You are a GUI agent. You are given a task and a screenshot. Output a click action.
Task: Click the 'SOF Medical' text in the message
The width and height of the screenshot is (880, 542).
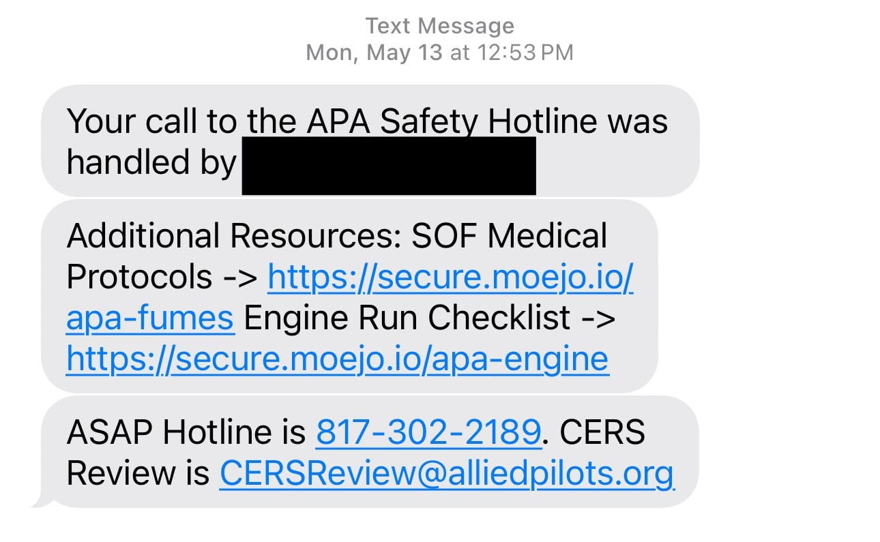(510, 237)
